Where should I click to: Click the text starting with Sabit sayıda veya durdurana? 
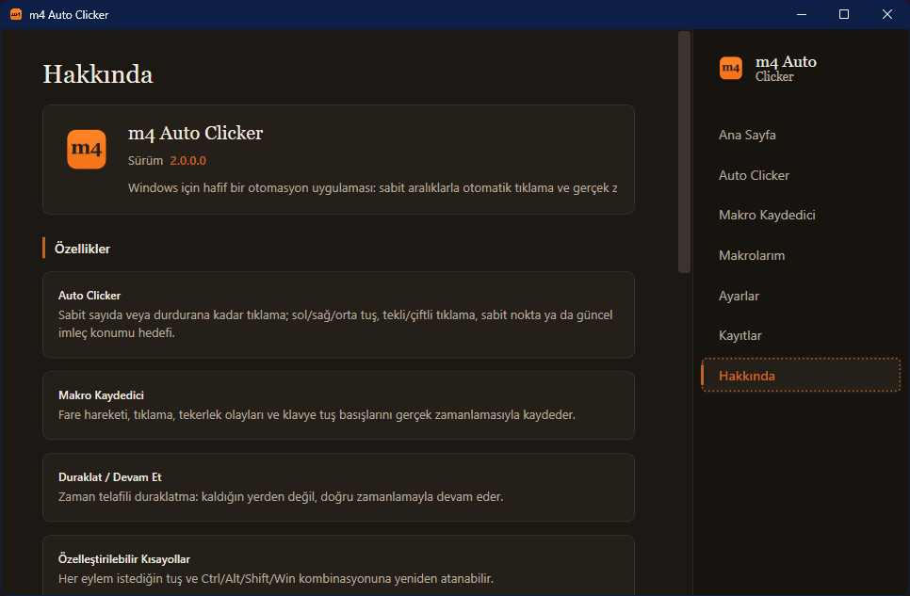pyautogui.click(x=335, y=324)
